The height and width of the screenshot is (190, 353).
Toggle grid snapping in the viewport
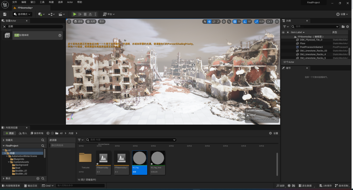pos(235,22)
